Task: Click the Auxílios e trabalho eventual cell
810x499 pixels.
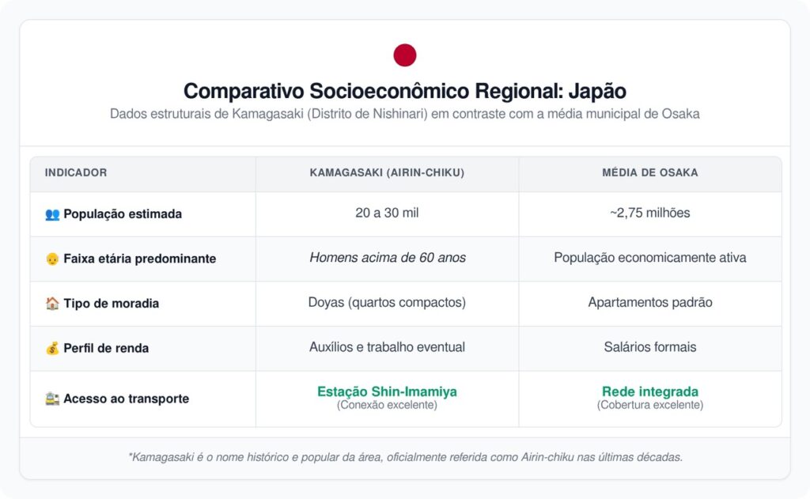Action: pos(387,347)
